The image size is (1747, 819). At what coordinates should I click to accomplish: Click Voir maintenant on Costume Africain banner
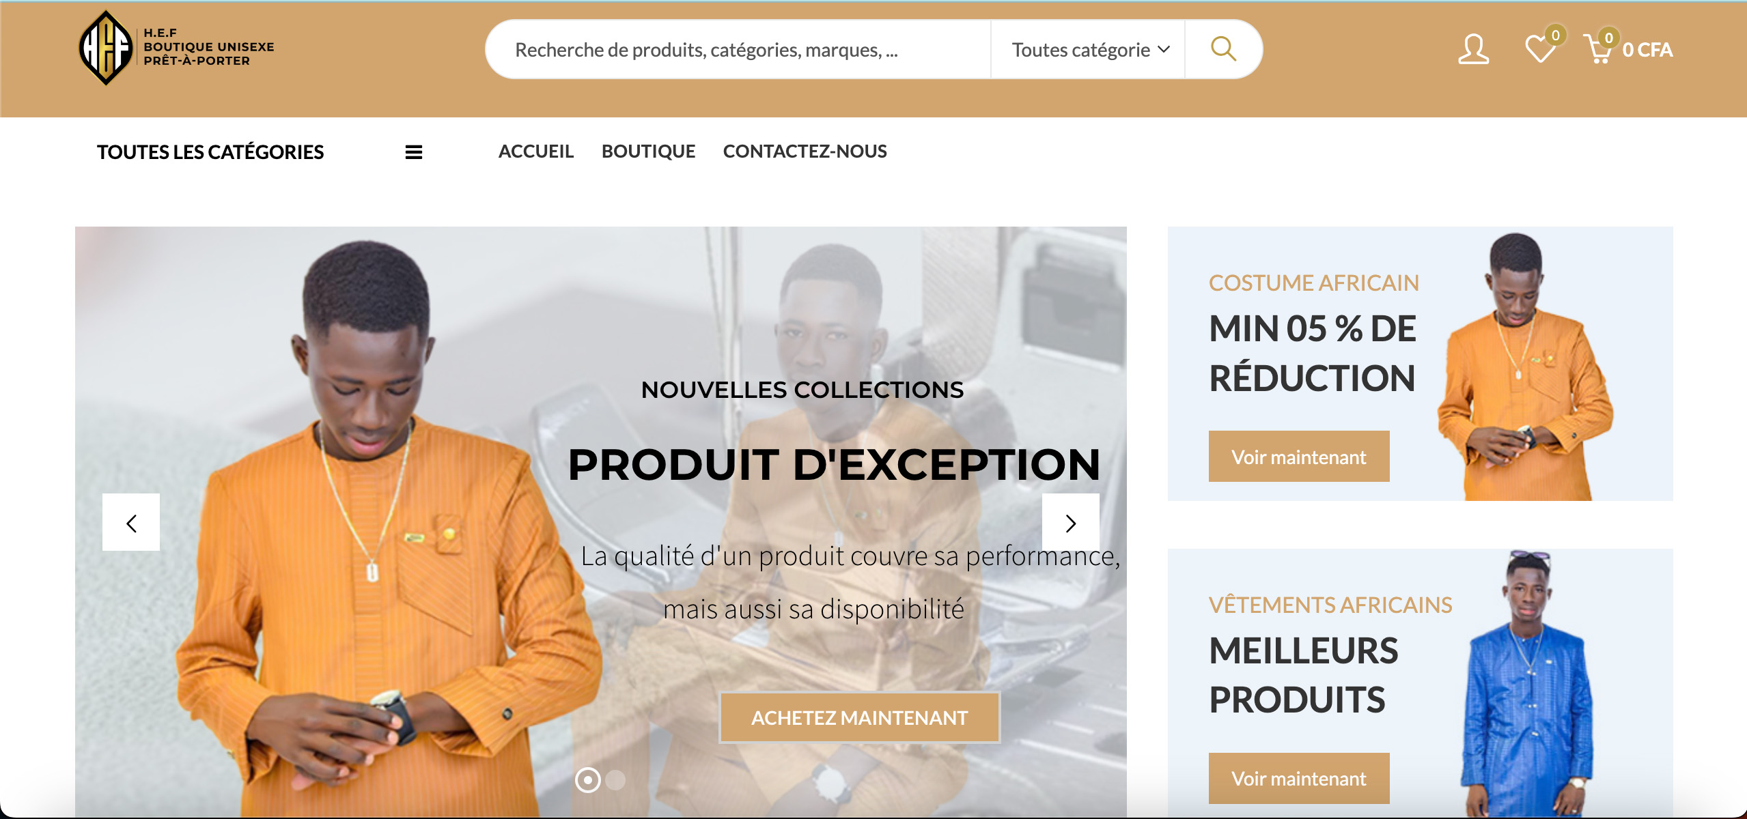[1299, 457]
